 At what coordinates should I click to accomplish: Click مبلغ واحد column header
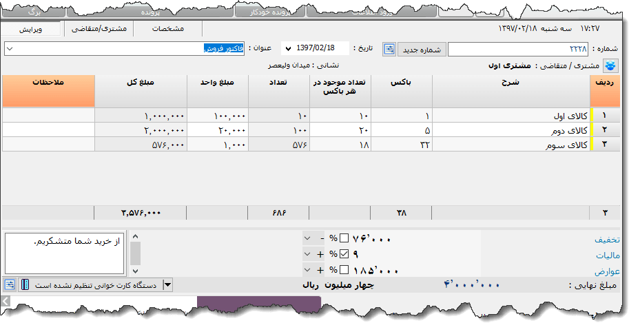click(x=218, y=91)
